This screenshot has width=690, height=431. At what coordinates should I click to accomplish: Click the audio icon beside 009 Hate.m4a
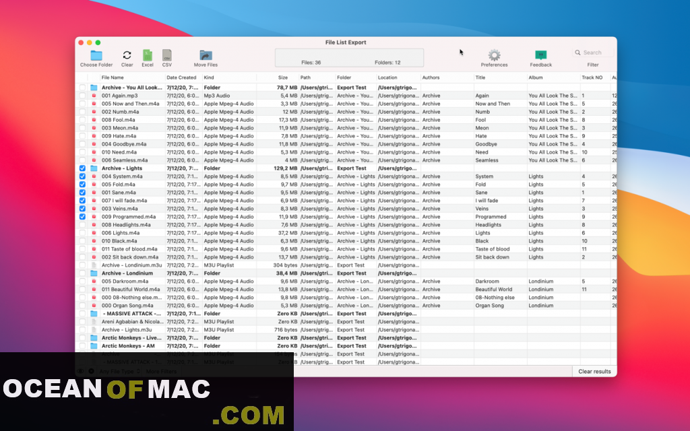(x=94, y=136)
